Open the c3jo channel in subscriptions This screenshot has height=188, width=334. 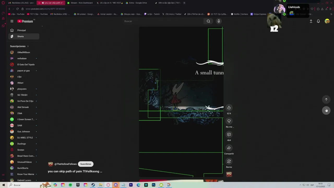coord(24,77)
